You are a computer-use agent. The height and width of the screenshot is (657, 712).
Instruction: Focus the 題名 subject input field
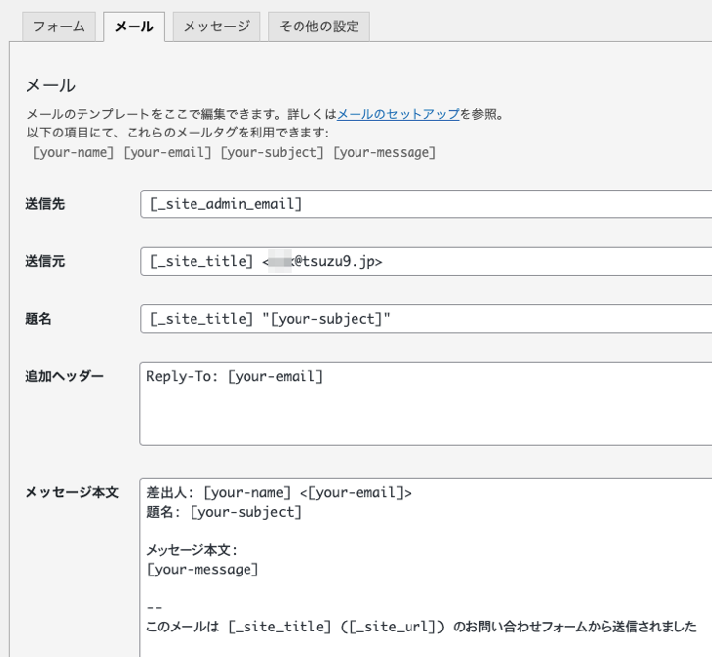pyautogui.click(x=426, y=319)
